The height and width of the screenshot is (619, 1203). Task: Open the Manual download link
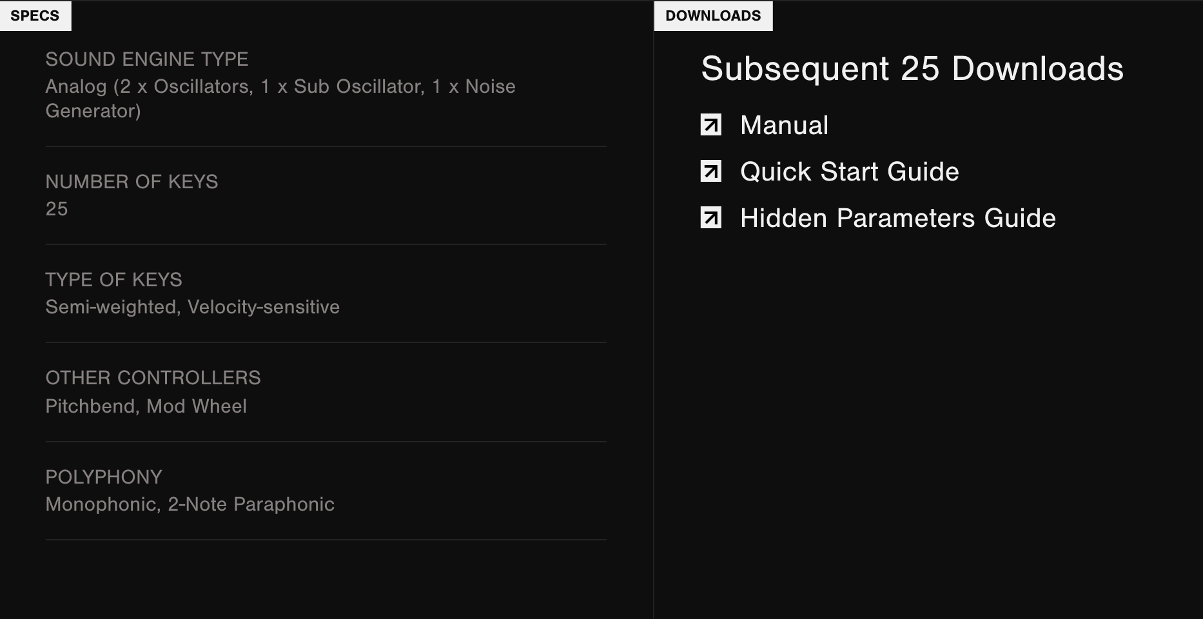[784, 125]
